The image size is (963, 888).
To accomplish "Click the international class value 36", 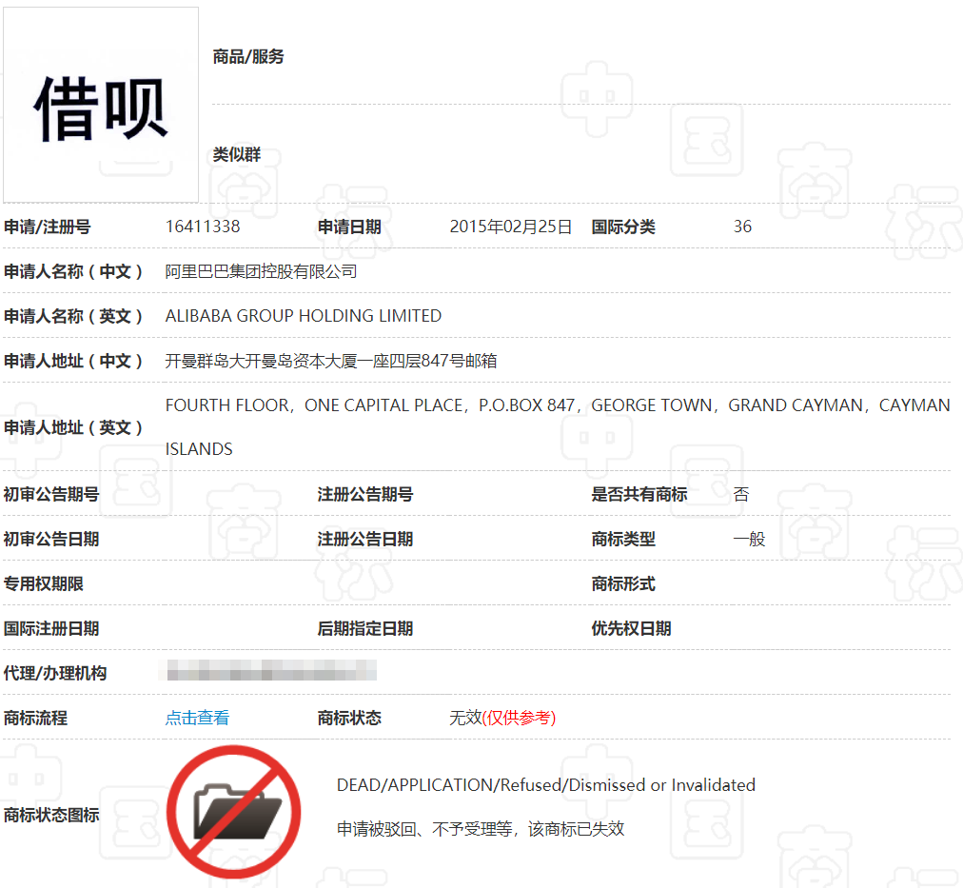I will pos(742,227).
